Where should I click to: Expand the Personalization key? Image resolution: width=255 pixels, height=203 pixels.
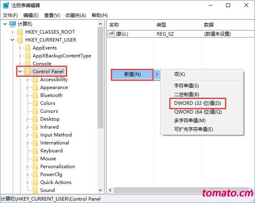28,167
